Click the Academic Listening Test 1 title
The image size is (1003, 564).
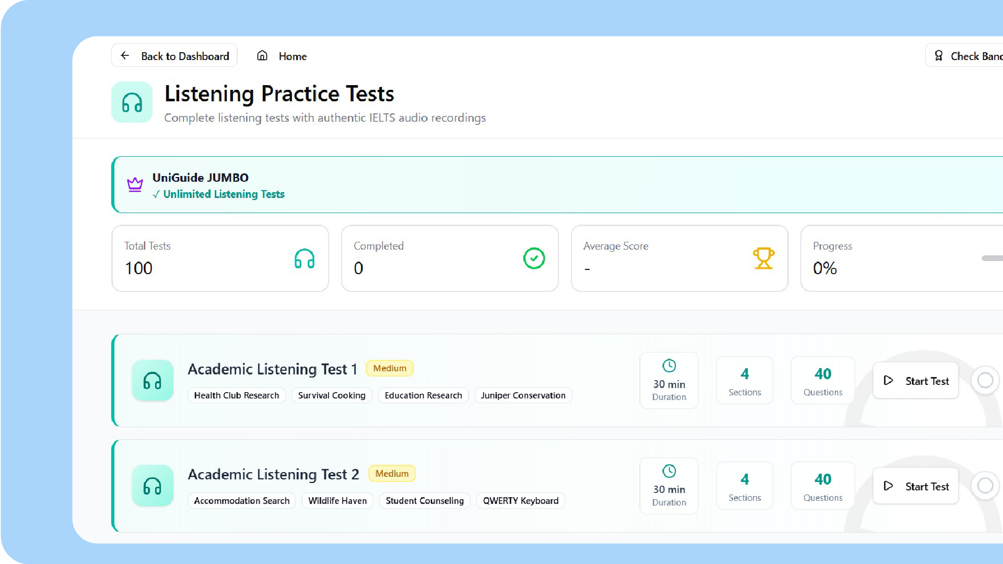click(x=273, y=369)
